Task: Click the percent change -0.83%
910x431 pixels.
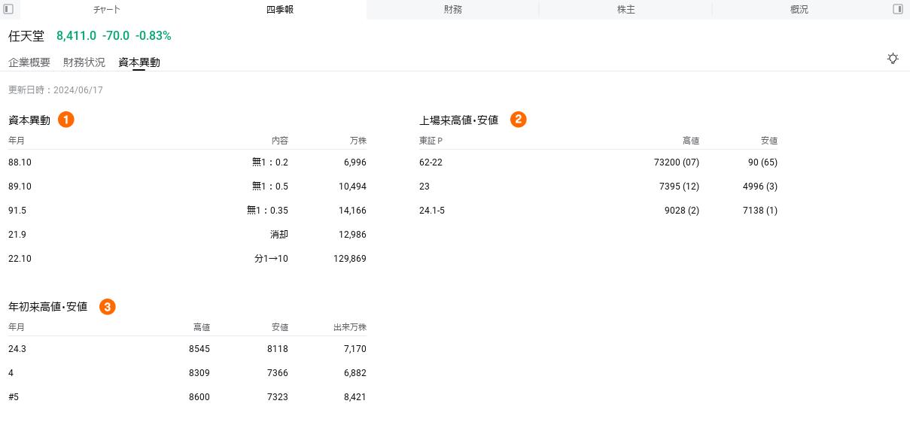Action: pyautogui.click(x=154, y=36)
